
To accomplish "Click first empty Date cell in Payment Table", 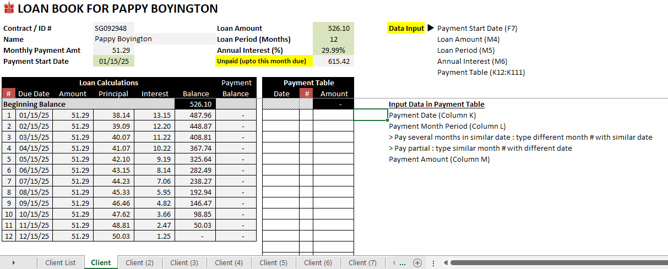I will point(281,115).
